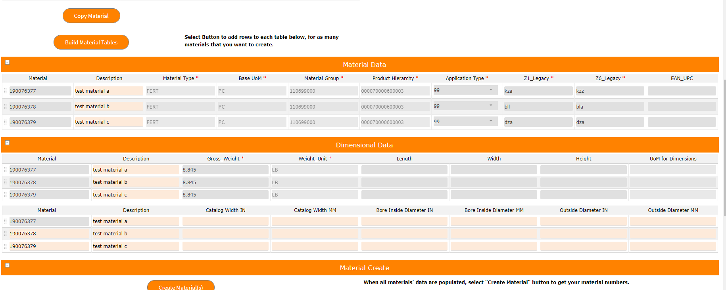Click Height field for test material c
The height and width of the screenshot is (290, 726).
[584, 195]
